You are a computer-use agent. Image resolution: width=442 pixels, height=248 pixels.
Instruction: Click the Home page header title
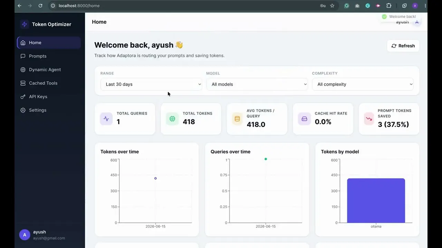coord(99,22)
